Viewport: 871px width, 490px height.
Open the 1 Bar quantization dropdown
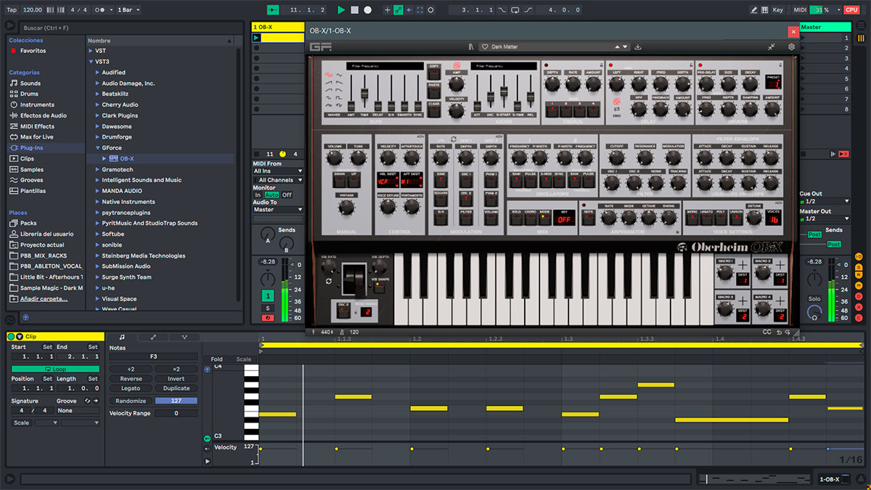pos(128,10)
